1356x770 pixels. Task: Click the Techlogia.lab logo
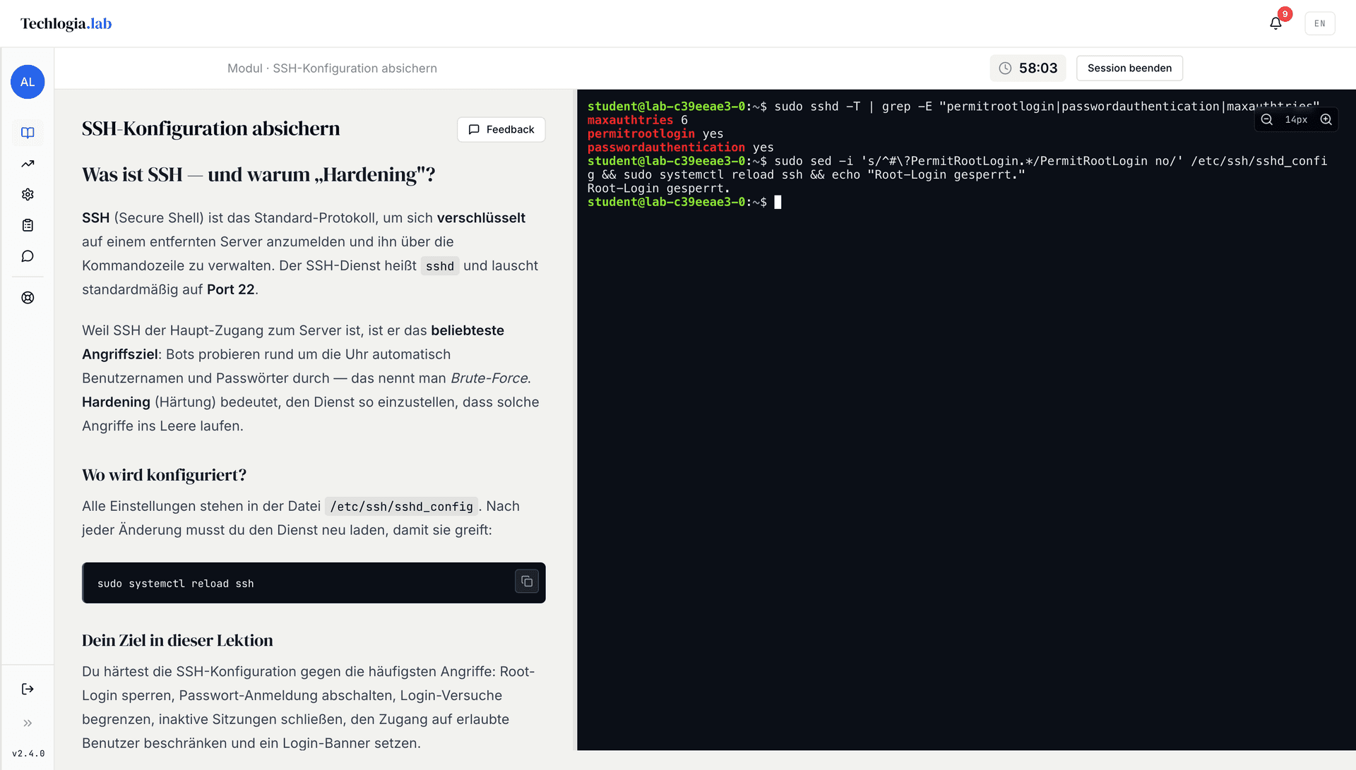(x=66, y=23)
